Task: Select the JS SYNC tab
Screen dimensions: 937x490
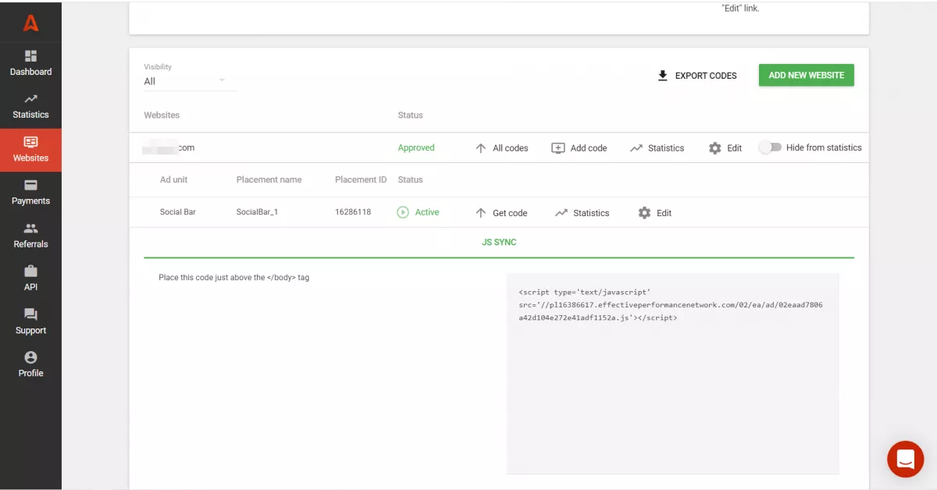Action: 499,243
